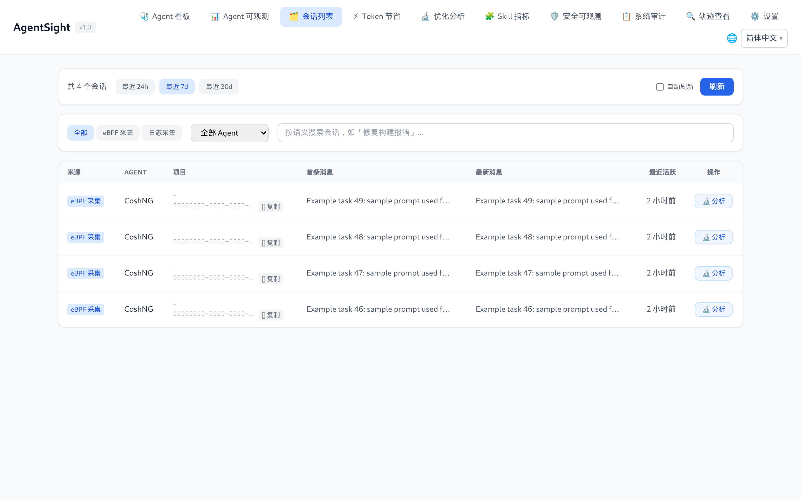Click the Token 节省 lightning icon
801x500 pixels.
356,16
